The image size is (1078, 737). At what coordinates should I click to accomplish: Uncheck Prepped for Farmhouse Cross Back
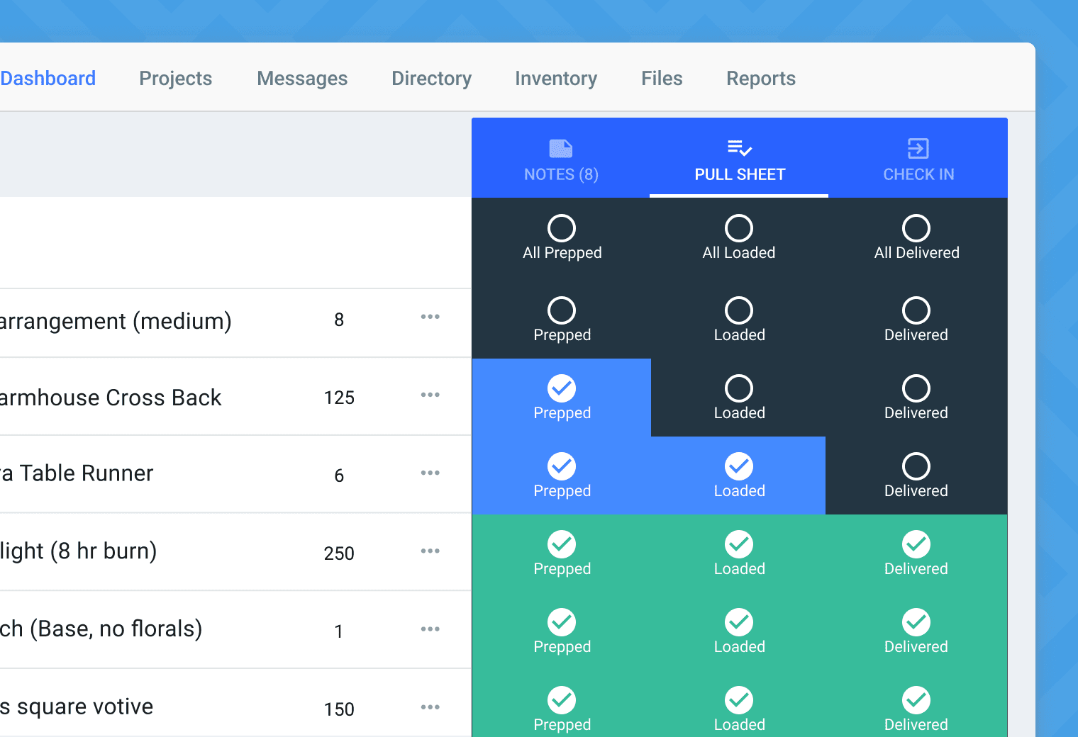562,388
